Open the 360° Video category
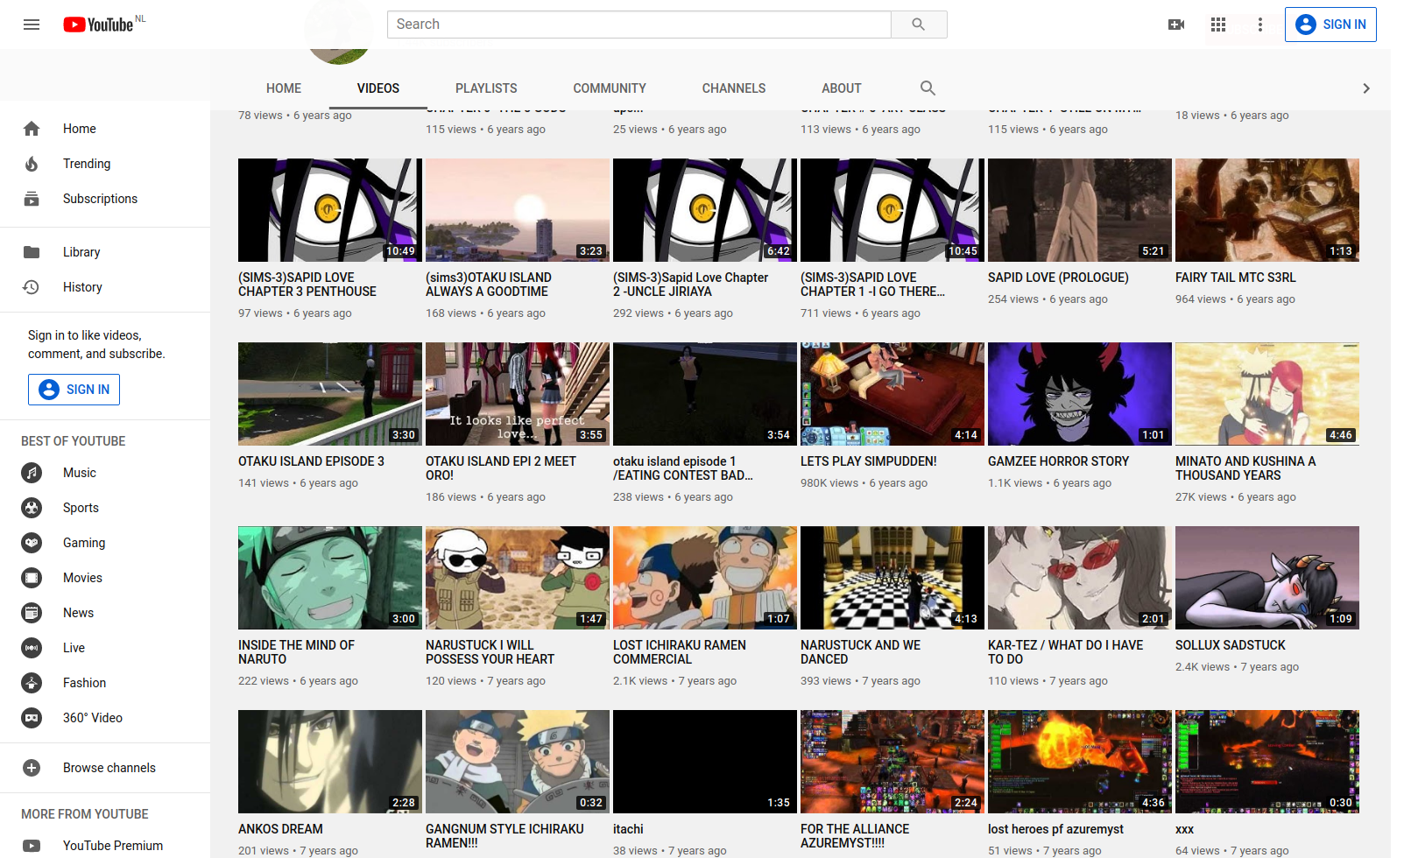This screenshot has width=1404, height=858. tap(105, 718)
